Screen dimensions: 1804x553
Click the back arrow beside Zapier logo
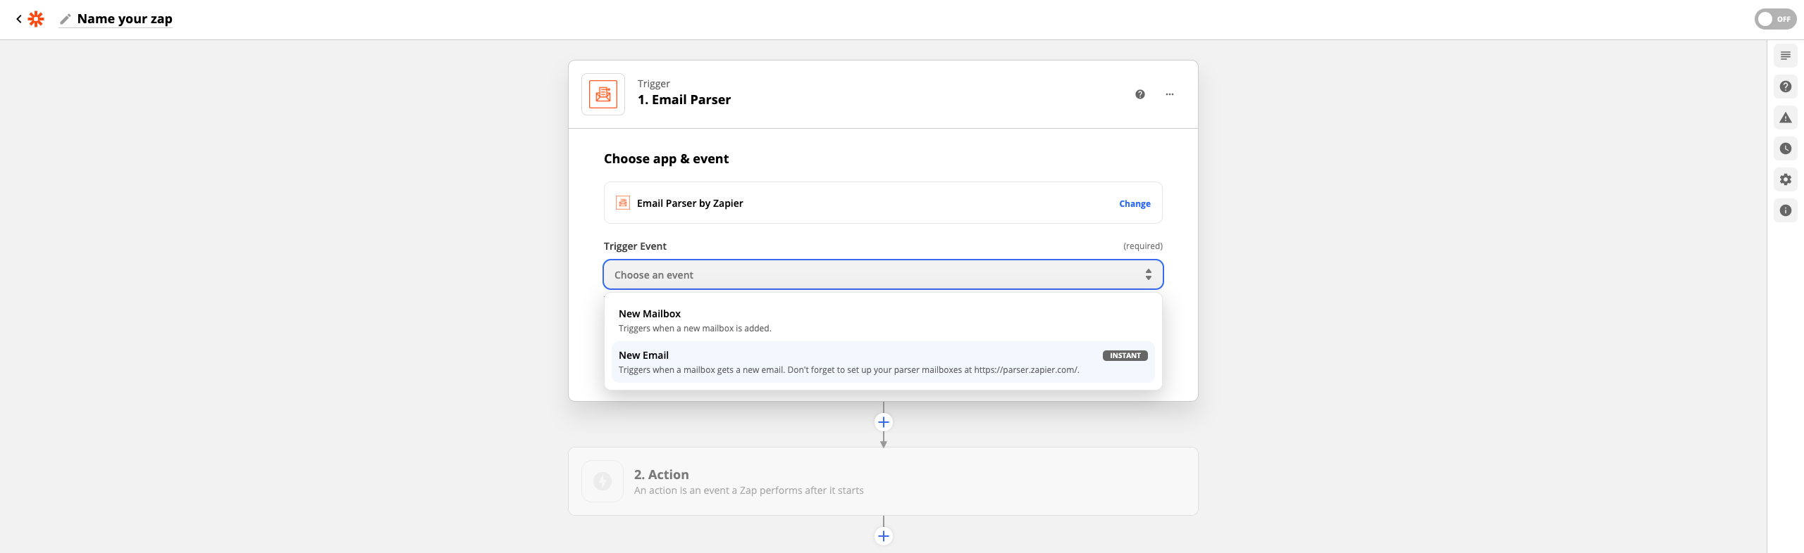coord(19,19)
